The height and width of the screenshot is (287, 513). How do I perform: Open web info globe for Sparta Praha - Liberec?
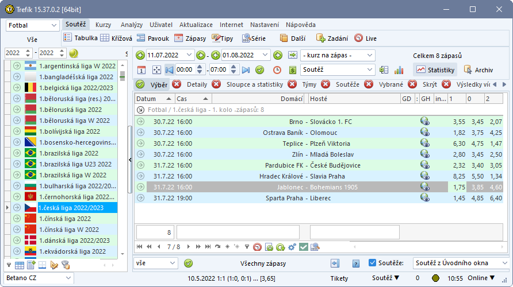[x=425, y=197]
